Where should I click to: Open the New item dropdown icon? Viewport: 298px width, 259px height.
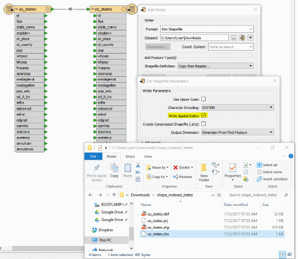click(215, 165)
